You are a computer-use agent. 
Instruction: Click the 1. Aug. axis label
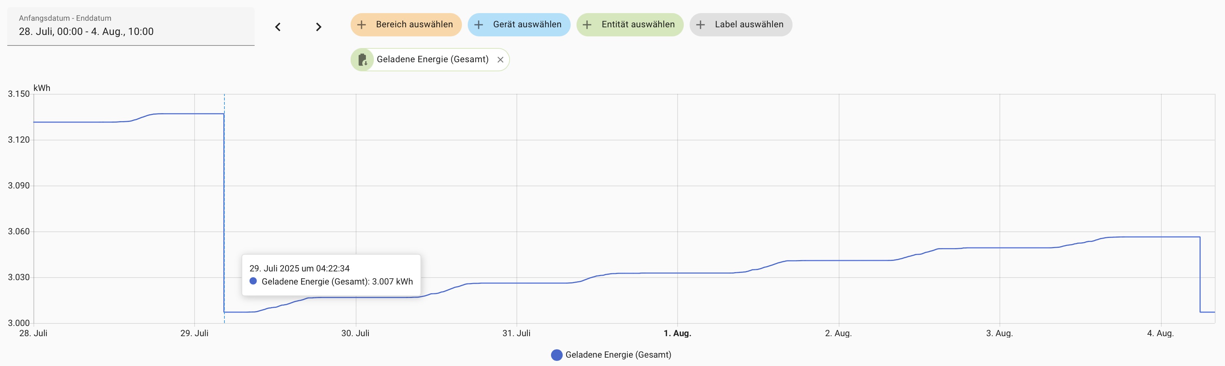(677, 333)
